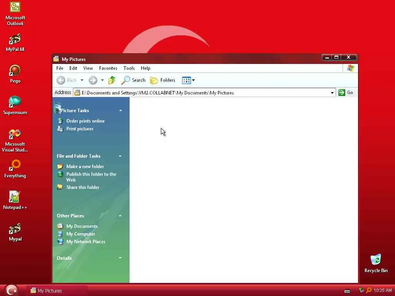Toggle the Folders pane button

coord(162,80)
